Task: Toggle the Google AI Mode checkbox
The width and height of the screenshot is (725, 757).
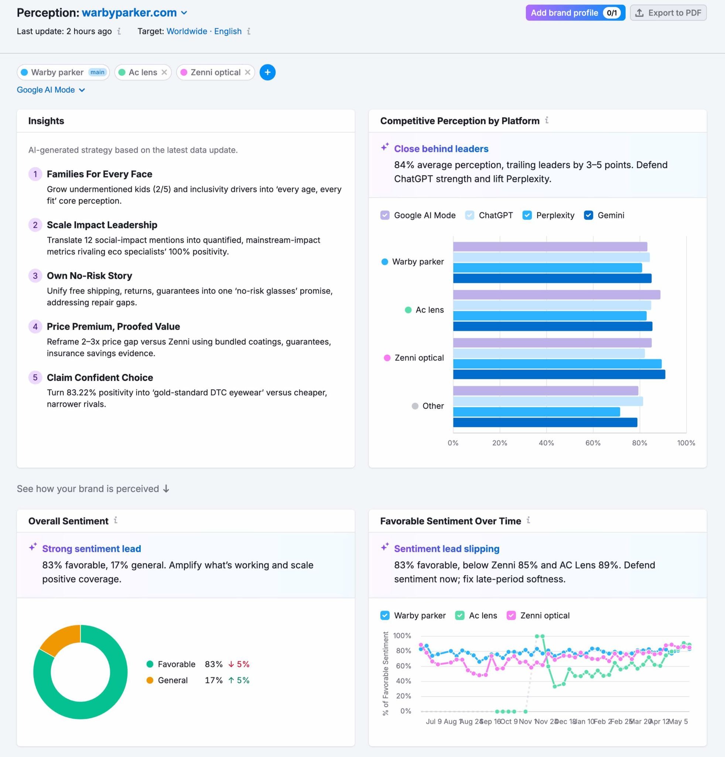Action: click(385, 215)
